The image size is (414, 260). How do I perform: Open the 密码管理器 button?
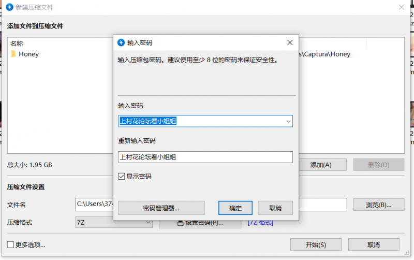click(161, 208)
